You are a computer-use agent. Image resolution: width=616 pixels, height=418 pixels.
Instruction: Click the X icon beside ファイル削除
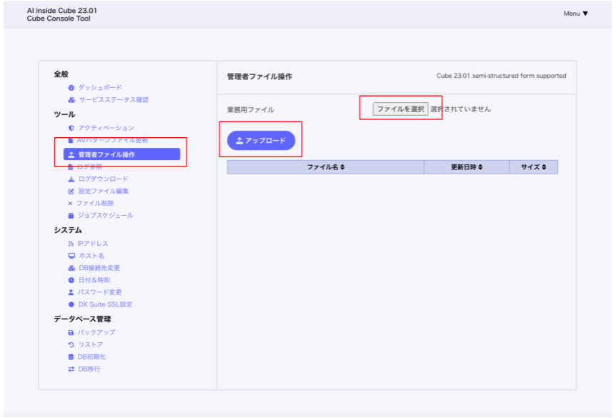click(70, 204)
